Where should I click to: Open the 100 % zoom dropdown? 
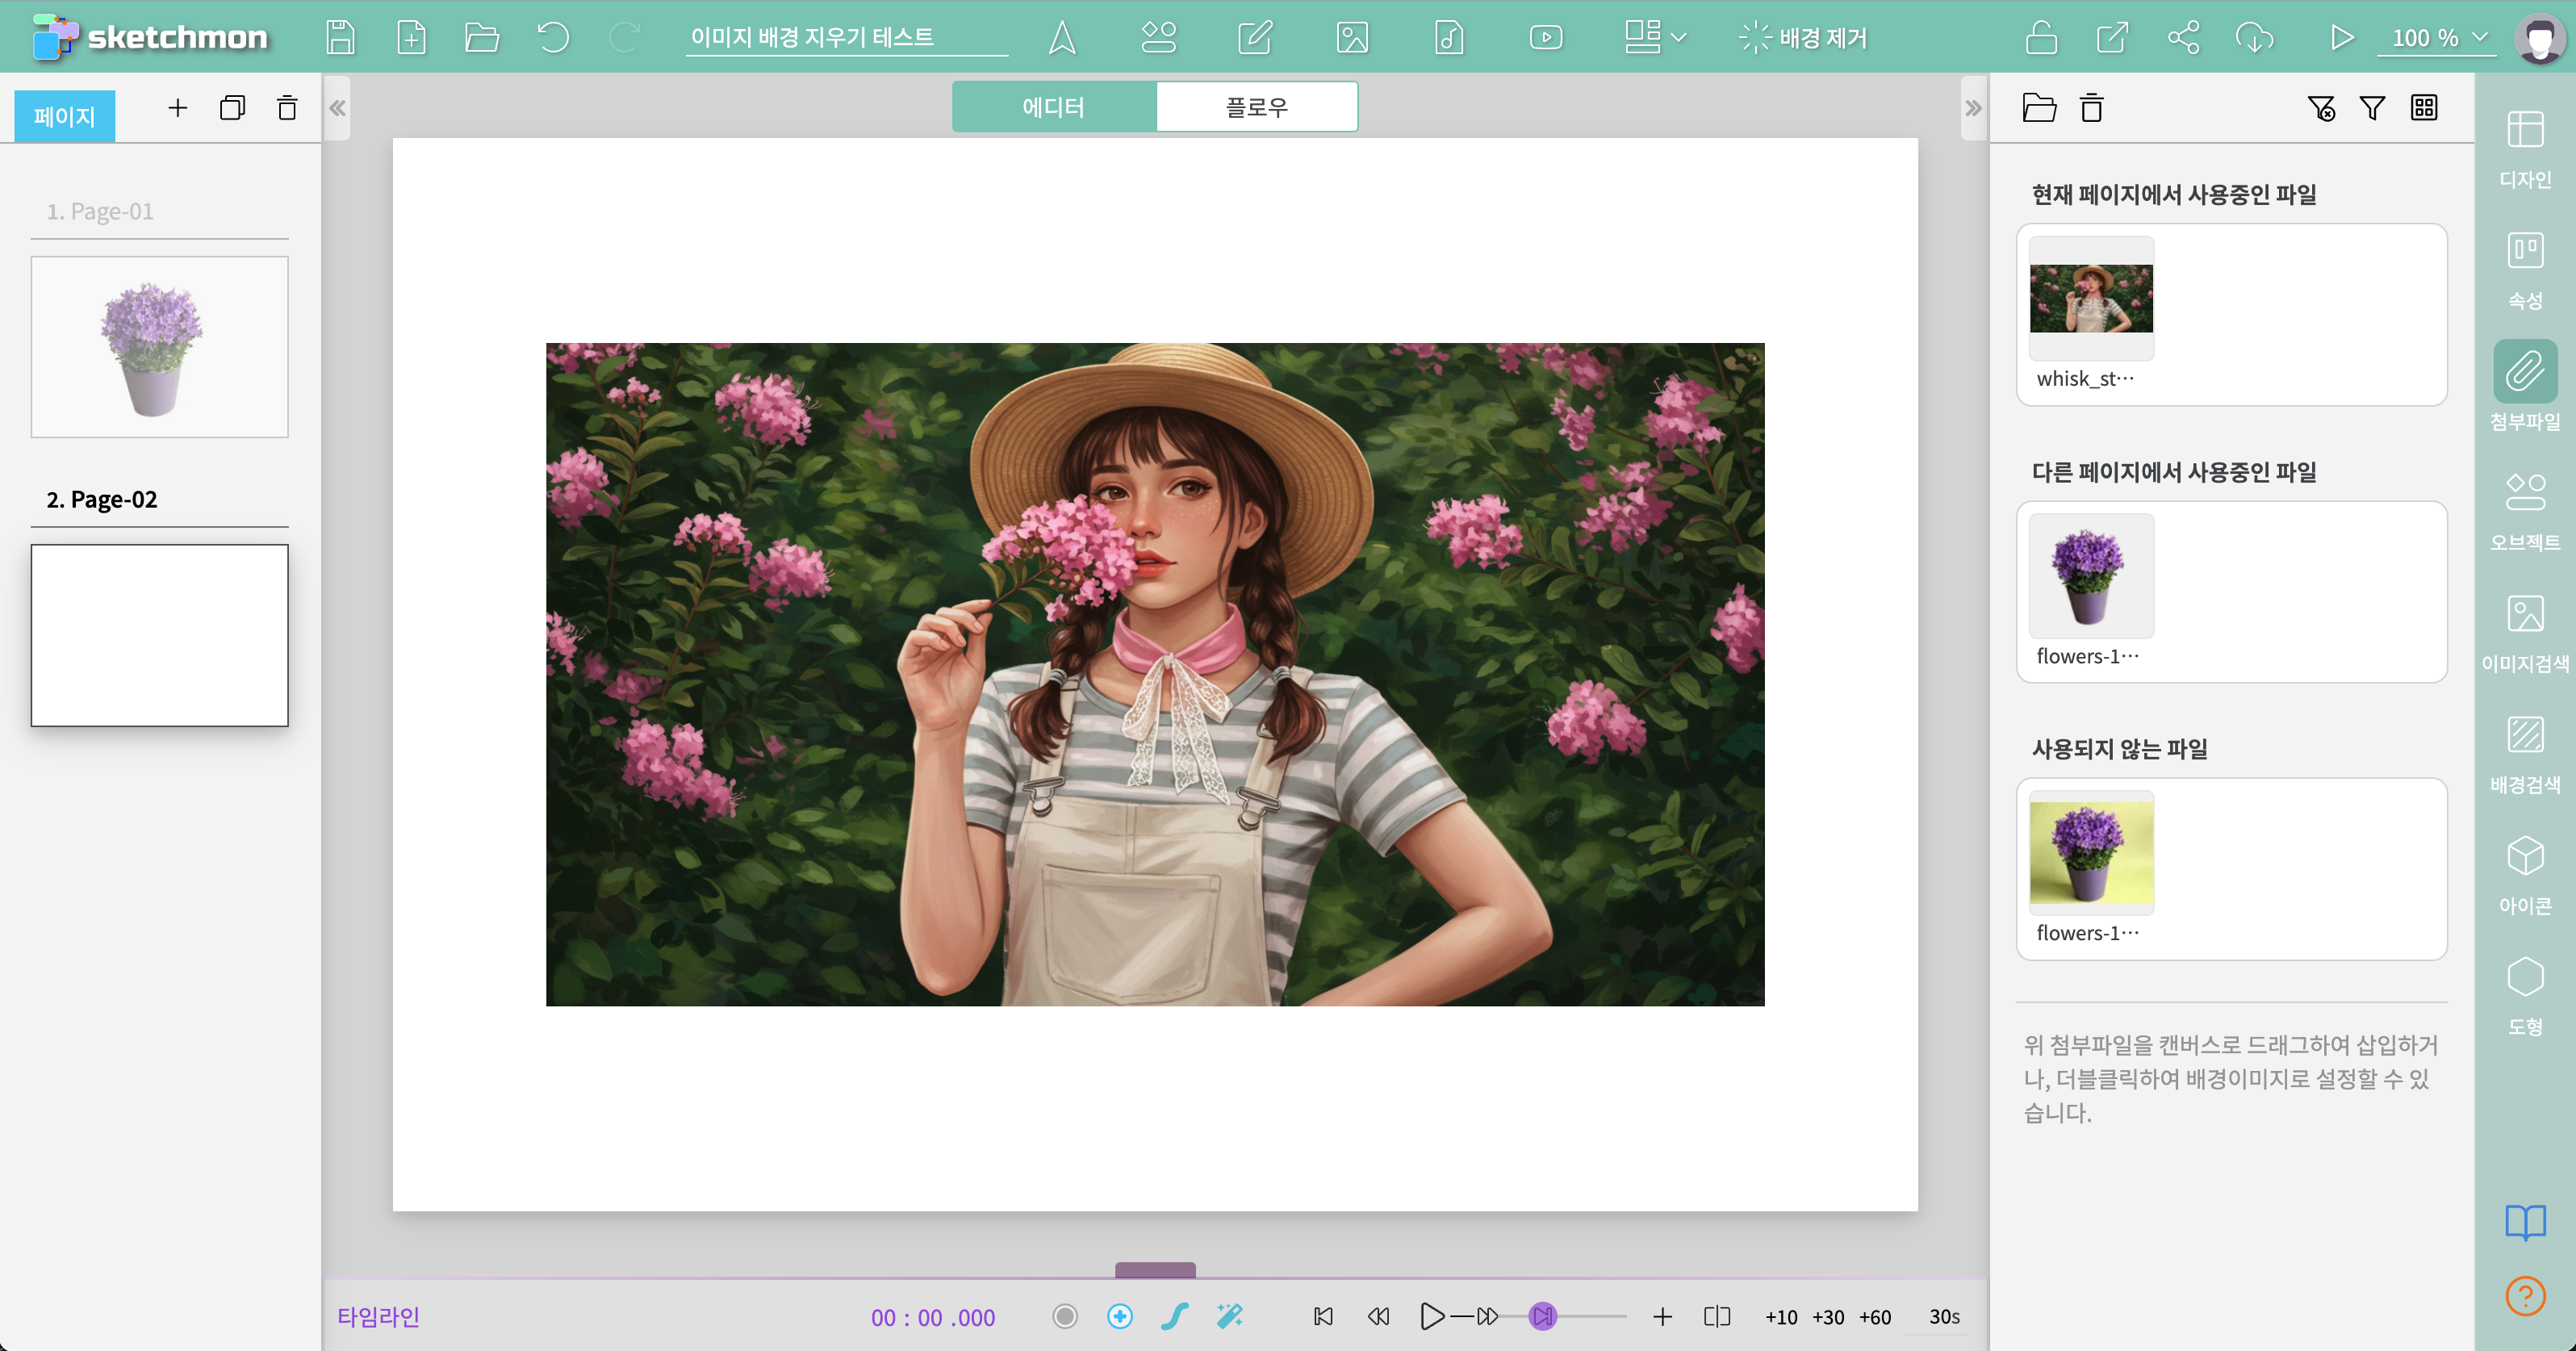2438,38
